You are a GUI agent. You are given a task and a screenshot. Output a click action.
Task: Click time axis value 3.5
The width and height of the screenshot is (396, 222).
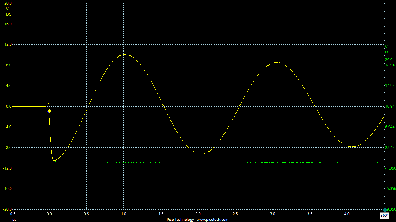click(310, 214)
